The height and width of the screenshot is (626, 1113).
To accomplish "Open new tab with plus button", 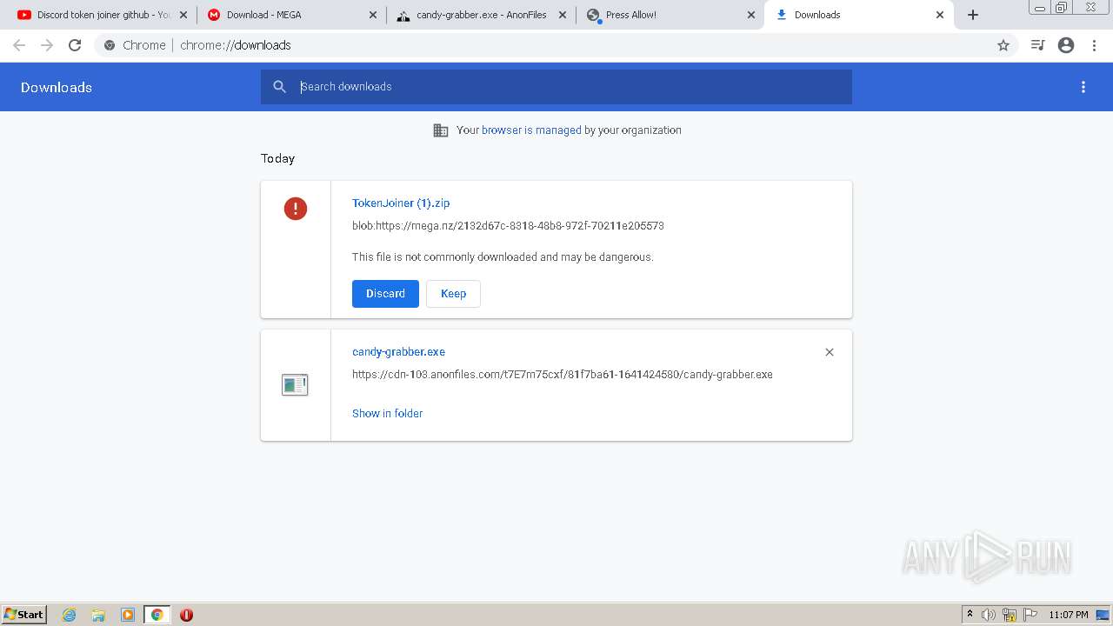I will pos(973,15).
